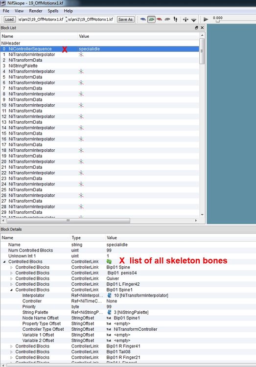This screenshot has width=256, height=367.
Task: Click the load file path field
Action: coord(41,19)
